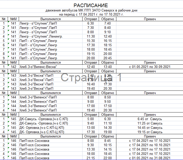This screenshot has width=183, height=160.
Task: Select route 141 departure time 8:00
Action: (x=90, y=32)
